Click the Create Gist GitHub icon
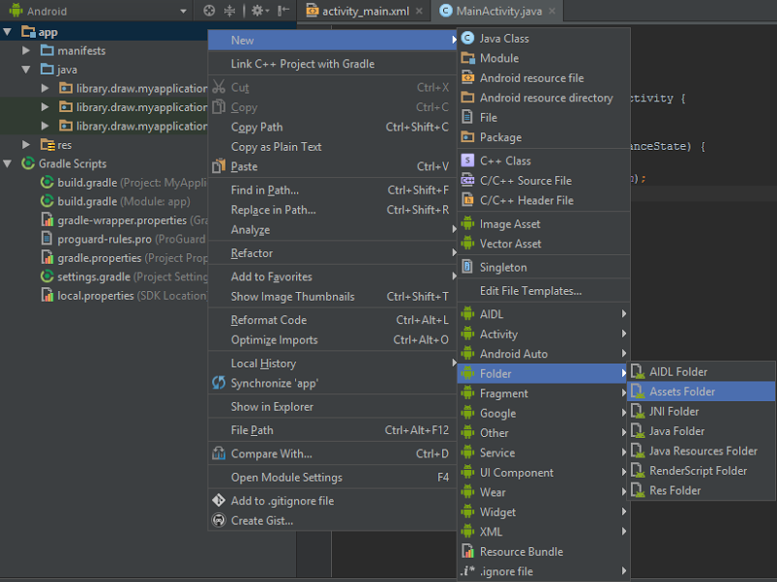This screenshot has height=582, width=777. tap(219, 520)
